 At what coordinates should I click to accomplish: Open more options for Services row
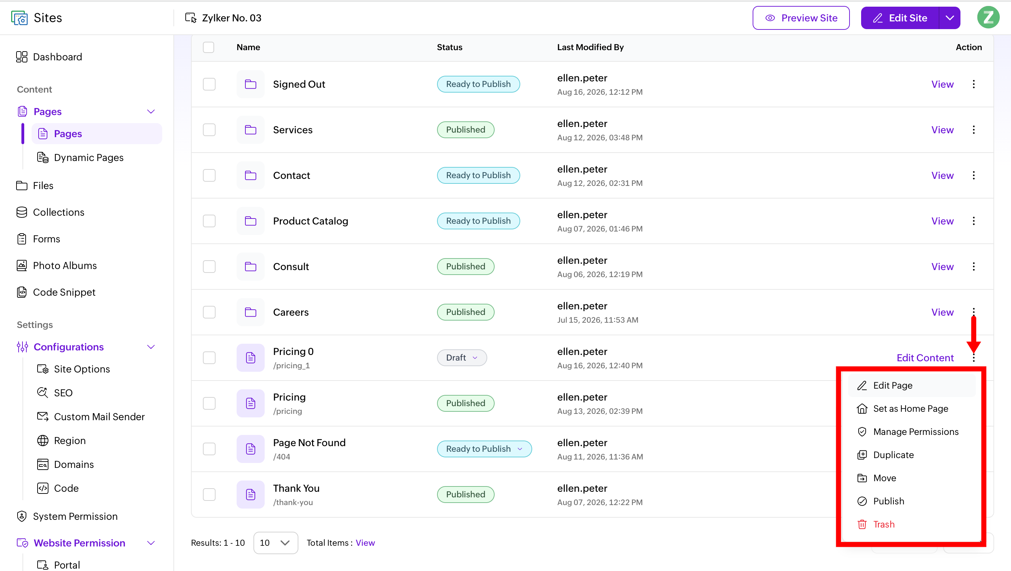click(x=974, y=130)
